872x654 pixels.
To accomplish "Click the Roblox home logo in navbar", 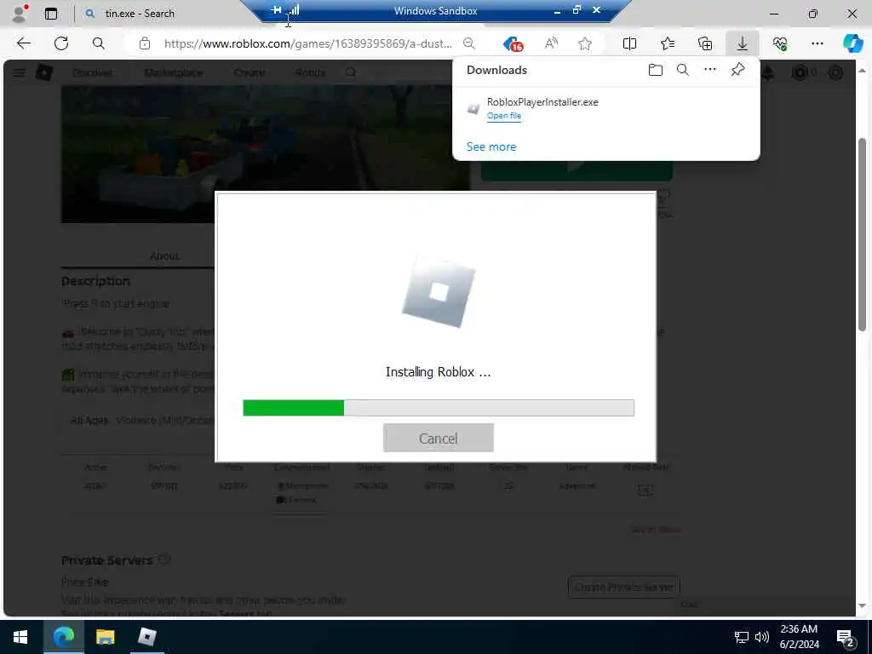I will pyautogui.click(x=44, y=73).
